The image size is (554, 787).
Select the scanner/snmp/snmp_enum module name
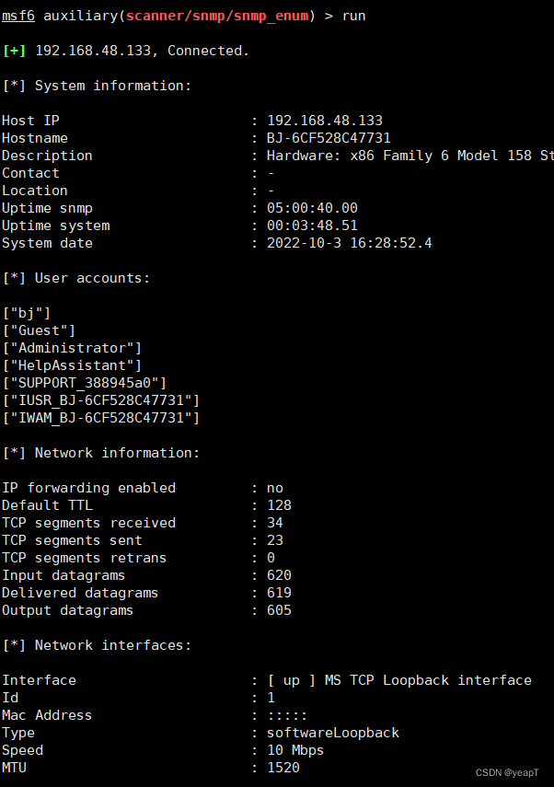[x=217, y=16]
